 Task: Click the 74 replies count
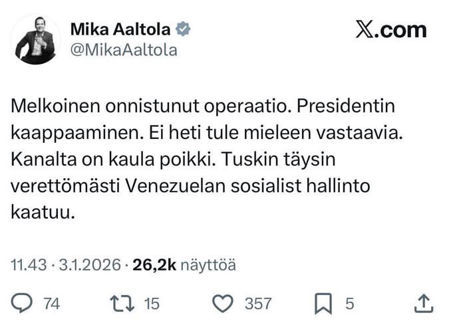51,304
